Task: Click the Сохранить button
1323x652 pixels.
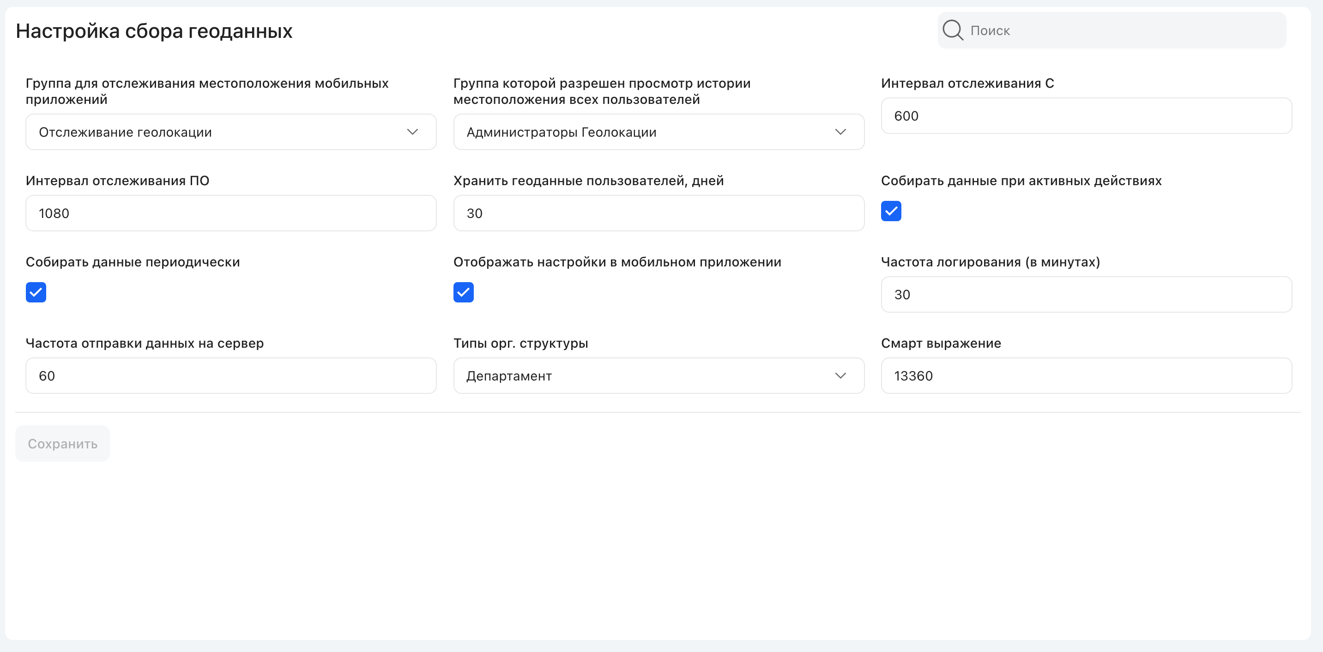Action: point(63,444)
